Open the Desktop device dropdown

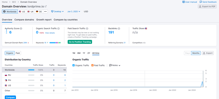click(57, 11)
